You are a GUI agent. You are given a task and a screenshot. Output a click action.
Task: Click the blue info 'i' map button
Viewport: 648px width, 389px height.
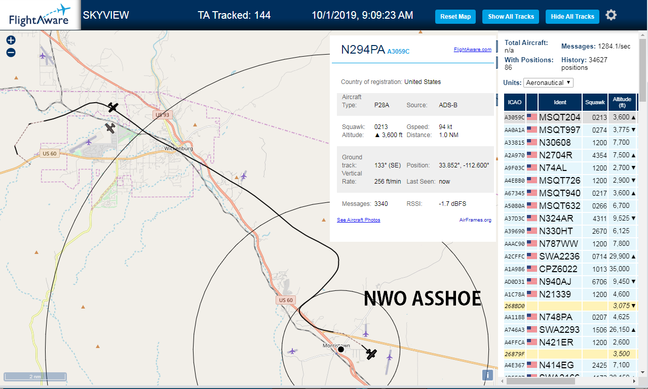[487, 375]
